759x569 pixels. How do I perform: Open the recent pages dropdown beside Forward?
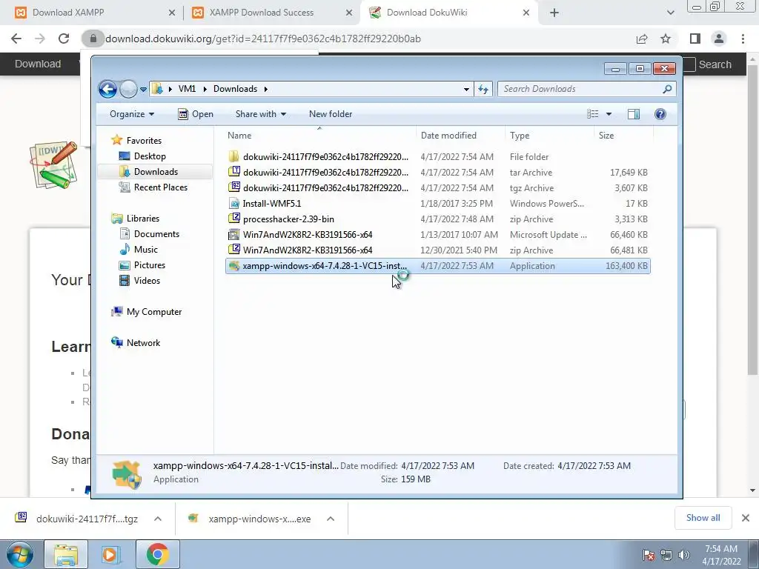[x=143, y=90]
